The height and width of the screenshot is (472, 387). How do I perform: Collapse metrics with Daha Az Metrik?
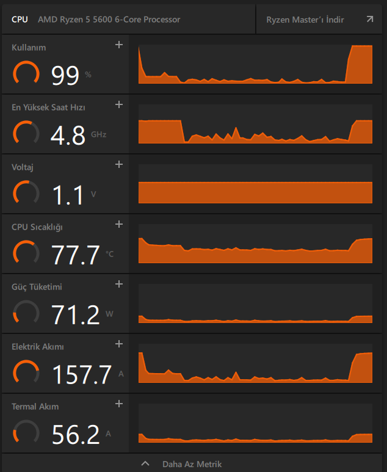pos(192,464)
